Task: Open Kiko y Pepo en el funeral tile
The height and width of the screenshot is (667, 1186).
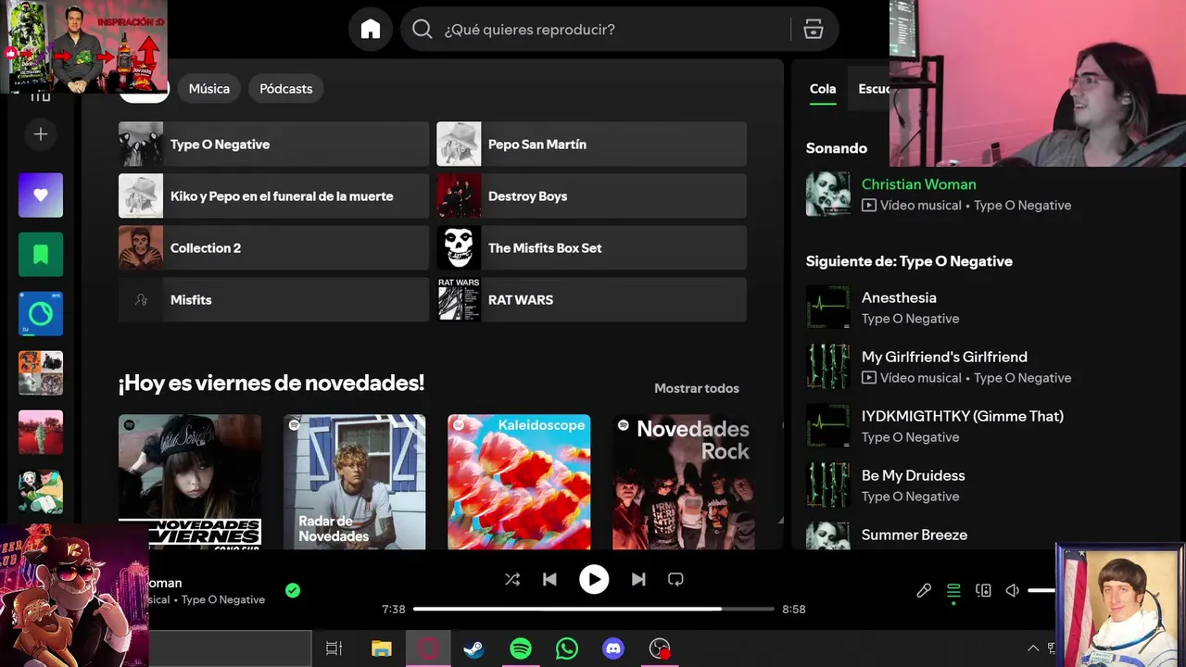Action: click(x=273, y=196)
